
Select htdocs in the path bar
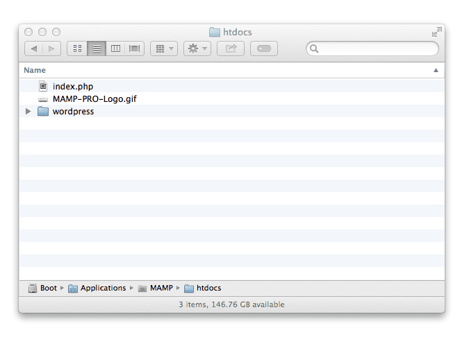coord(208,288)
